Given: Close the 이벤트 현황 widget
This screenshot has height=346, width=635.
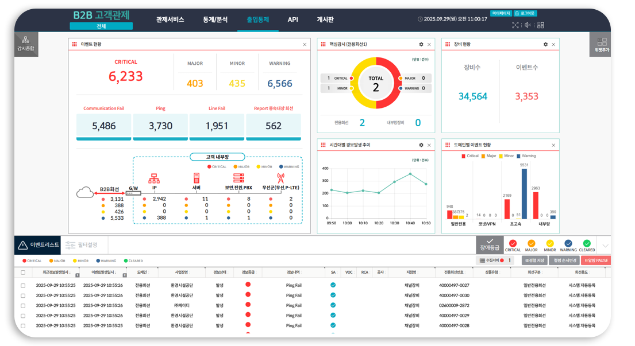Looking at the screenshot, I should click(x=305, y=44).
